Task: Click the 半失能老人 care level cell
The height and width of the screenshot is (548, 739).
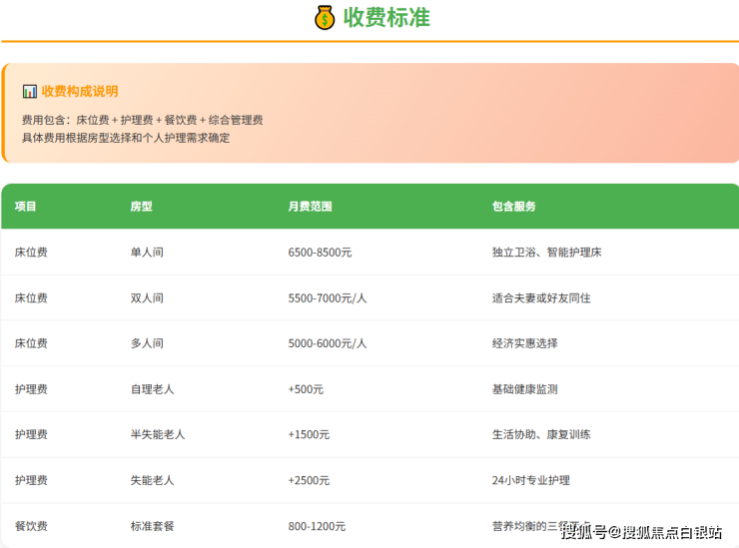Action: tap(158, 435)
